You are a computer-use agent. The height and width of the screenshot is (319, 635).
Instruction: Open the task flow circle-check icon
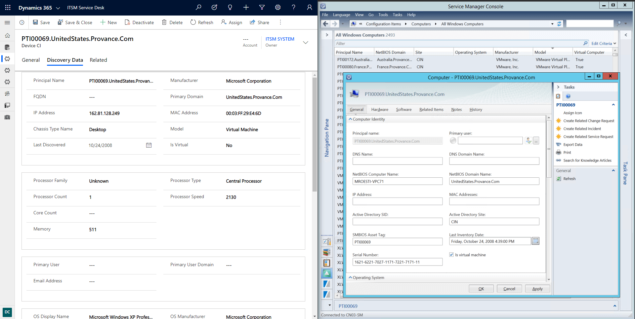point(214,7)
